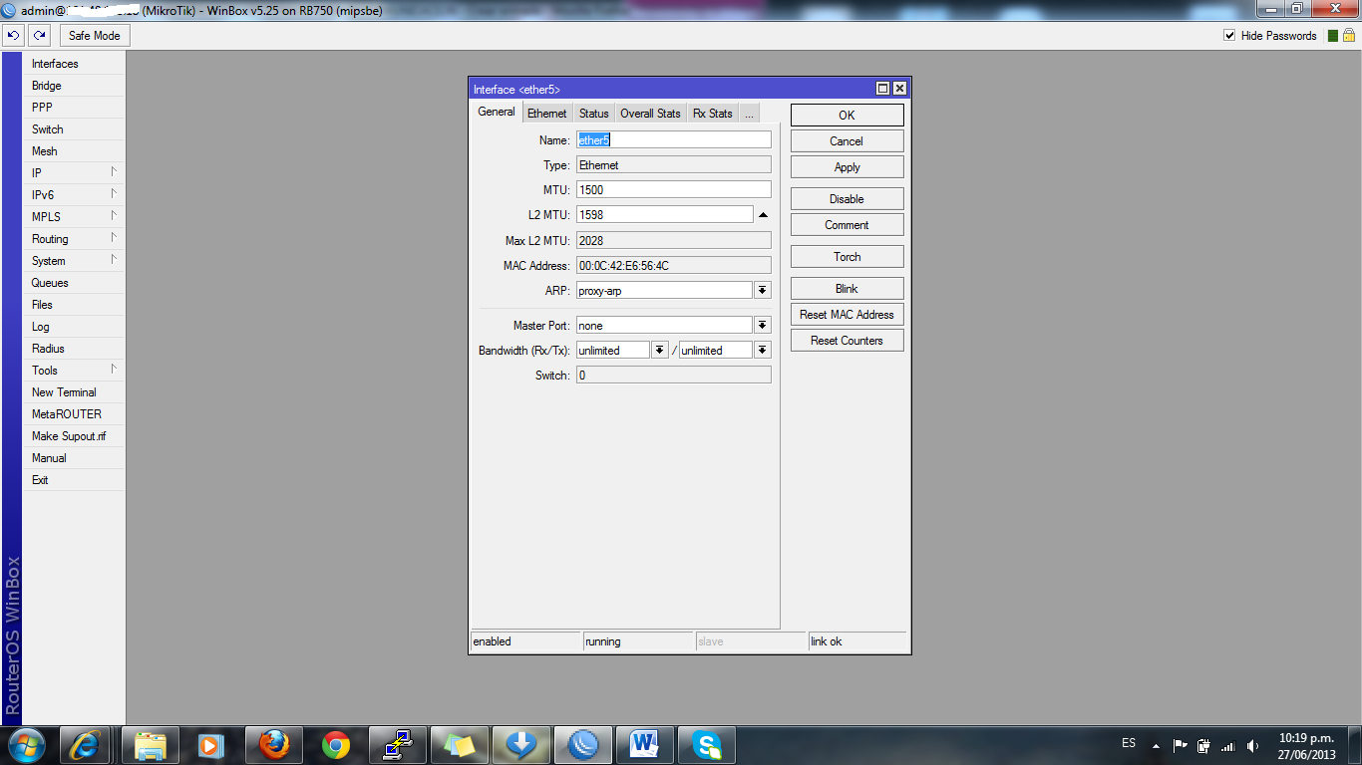Screen dimensions: 1362x765
Task: Open Log in sidebar menu
Action: [x=75, y=327]
